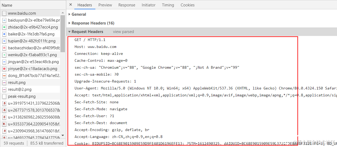Click thumbnail icon of baobaozhidao@2x request
The width and height of the screenshot is (337, 147).
tap(4, 48)
